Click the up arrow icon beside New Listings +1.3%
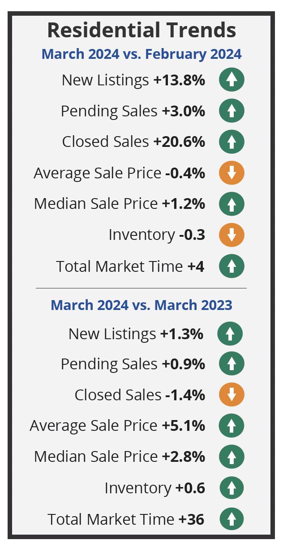The width and height of the screenshot is (283, 549). [x=230, y=334]
